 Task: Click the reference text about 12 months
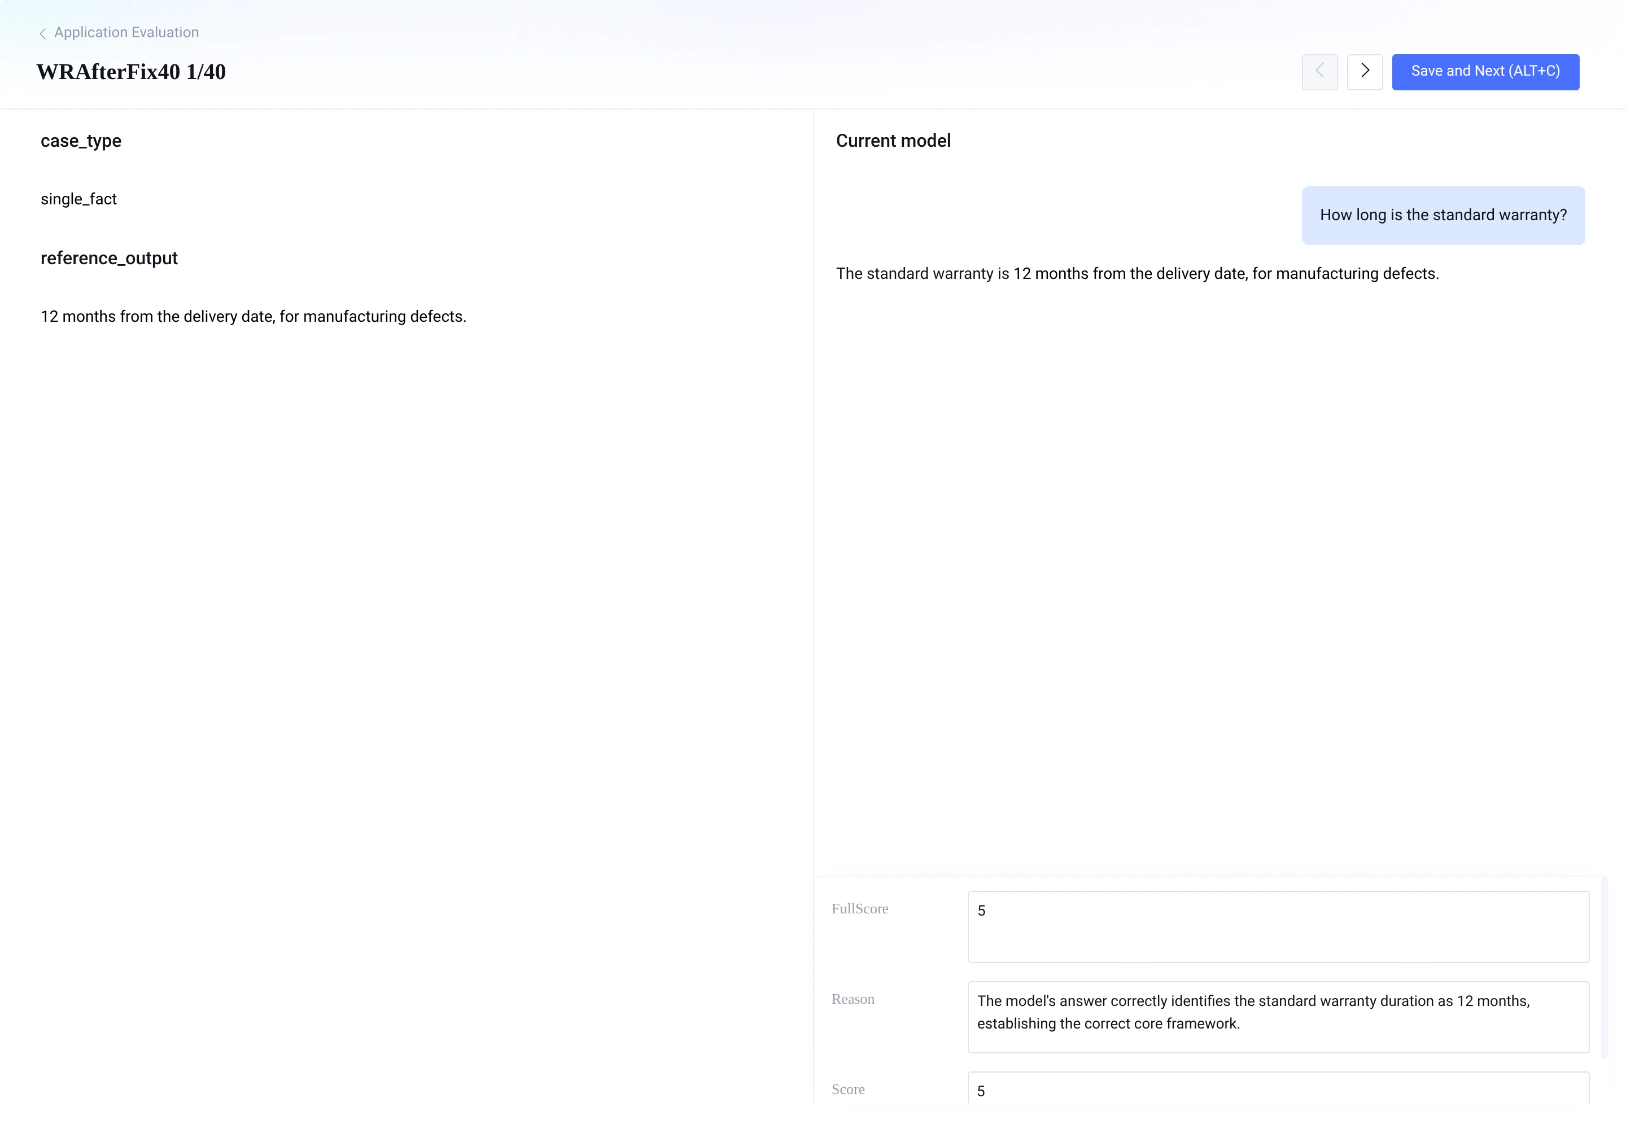(x=253, y=316)
